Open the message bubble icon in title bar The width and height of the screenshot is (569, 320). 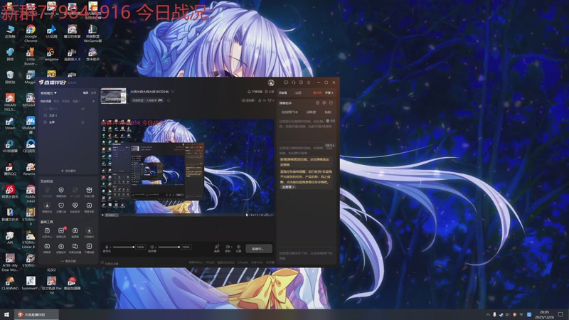[286, 82]
